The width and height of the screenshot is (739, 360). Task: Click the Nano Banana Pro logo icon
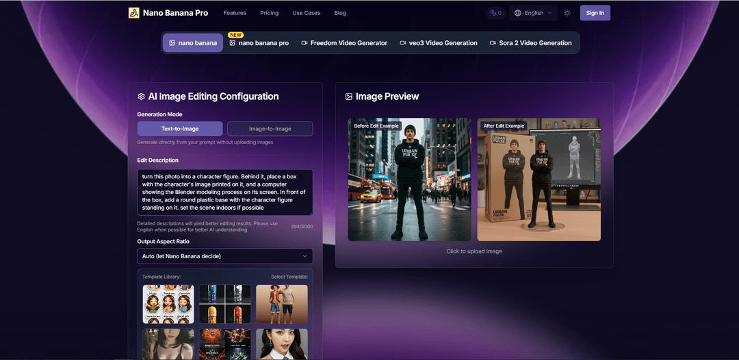pyautogui.click(x=133, y=13)
